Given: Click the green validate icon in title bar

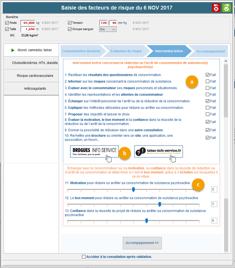Looking at the screenshot, I should [226, 8].
